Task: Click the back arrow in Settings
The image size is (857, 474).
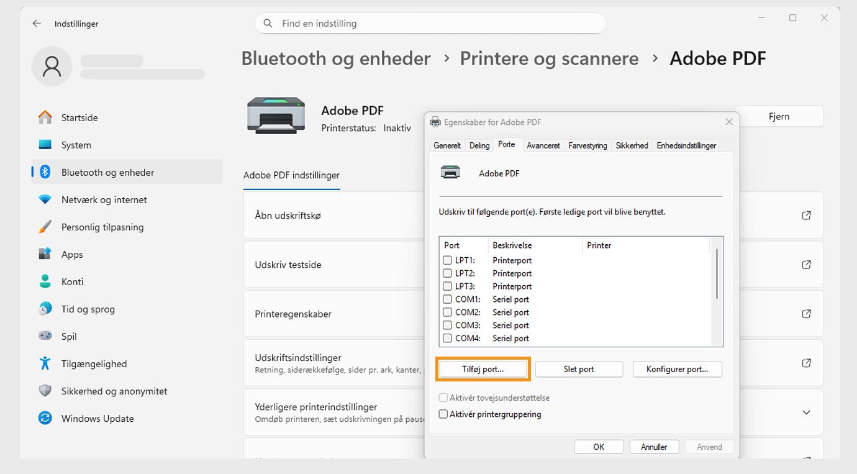Action: [x=36, y=23]
